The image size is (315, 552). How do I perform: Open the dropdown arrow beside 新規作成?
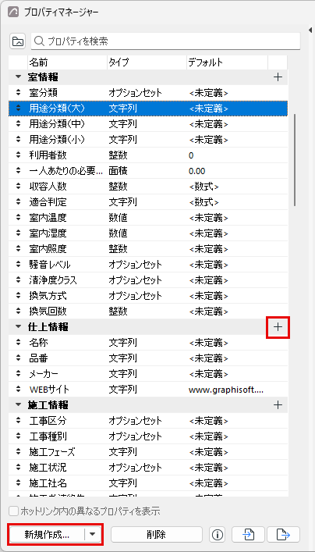93,534
